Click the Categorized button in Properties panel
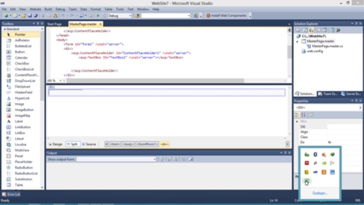 pyautogui.click(x=297, y=115)
